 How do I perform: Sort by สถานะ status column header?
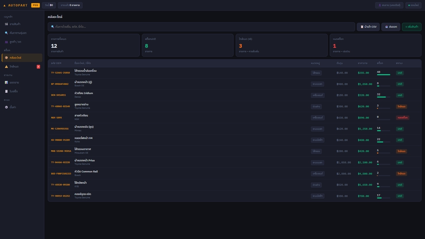(399, 63)
